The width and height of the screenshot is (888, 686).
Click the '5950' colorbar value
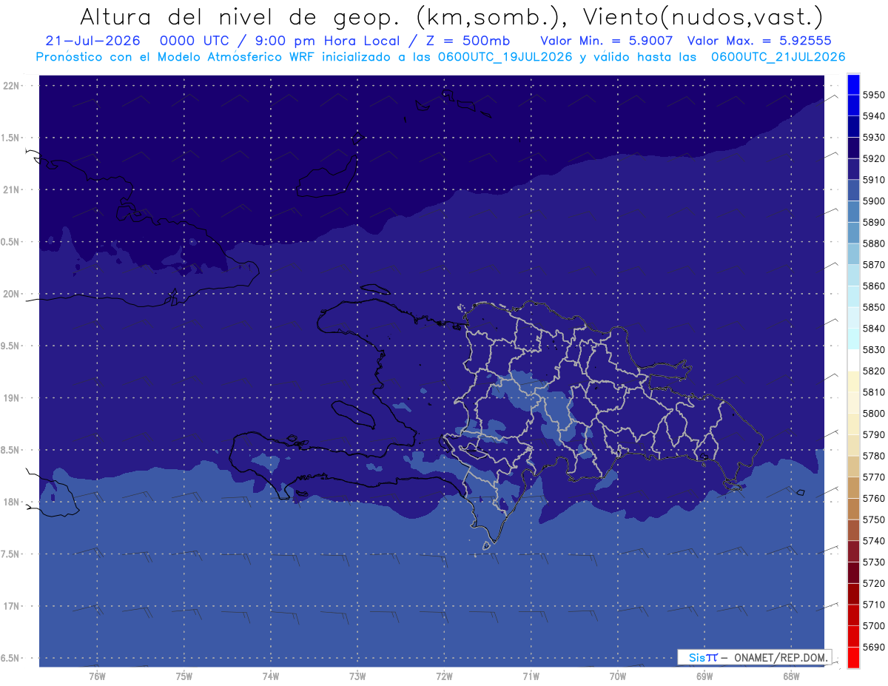(874, 95)
